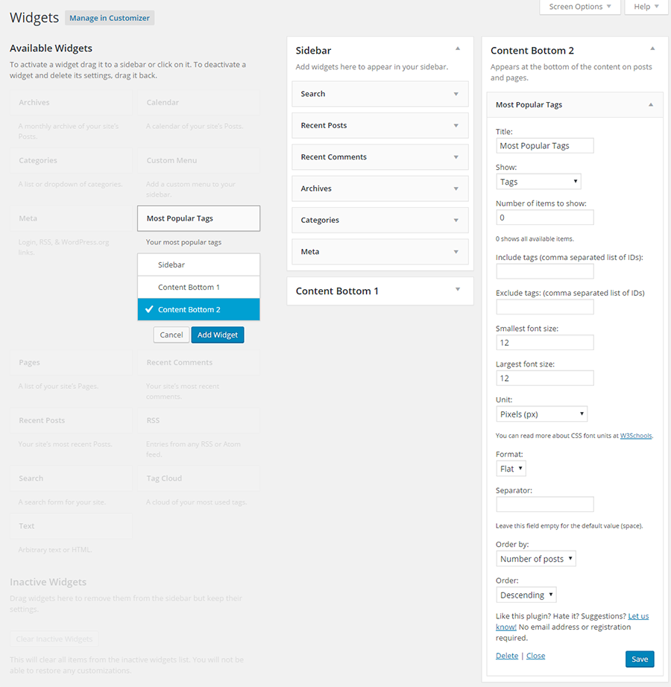The height and width of the screenshot is (687, 671).
Task: Expand the Archives widget in Sidebar
Action: 457,188
